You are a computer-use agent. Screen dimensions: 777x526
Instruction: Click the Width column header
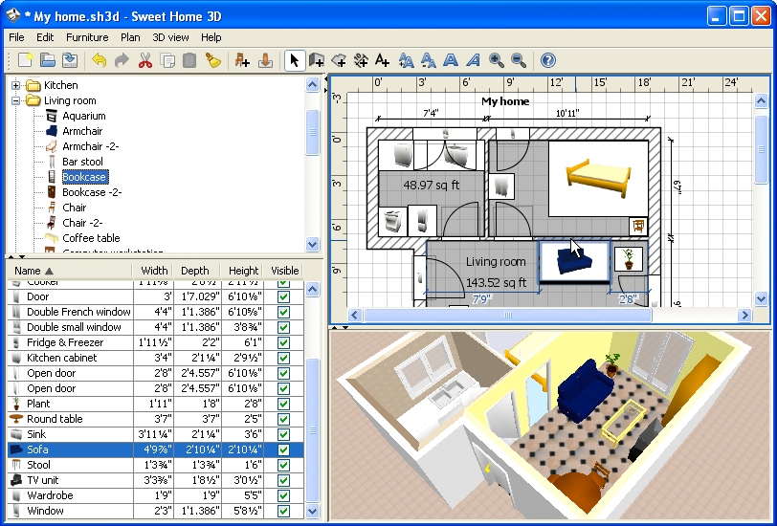153,271
